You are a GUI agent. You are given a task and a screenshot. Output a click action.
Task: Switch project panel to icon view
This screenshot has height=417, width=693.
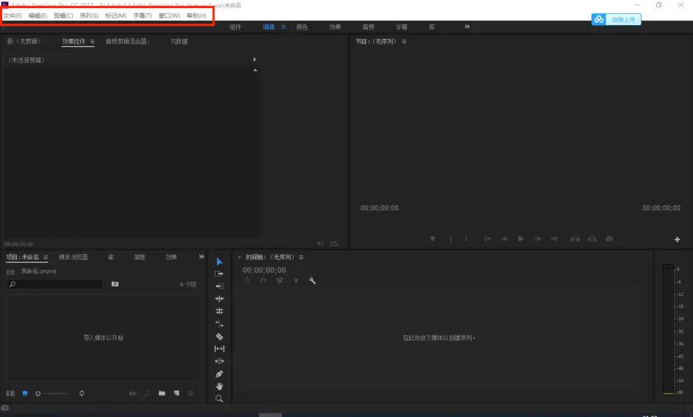[x=25, y=394]
